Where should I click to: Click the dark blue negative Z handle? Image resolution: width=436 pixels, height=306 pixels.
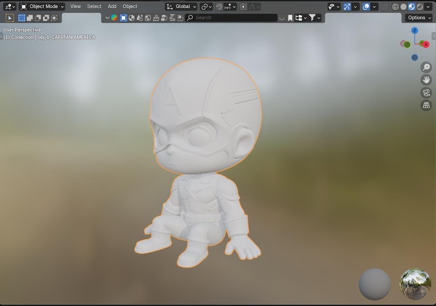(415, 57)
